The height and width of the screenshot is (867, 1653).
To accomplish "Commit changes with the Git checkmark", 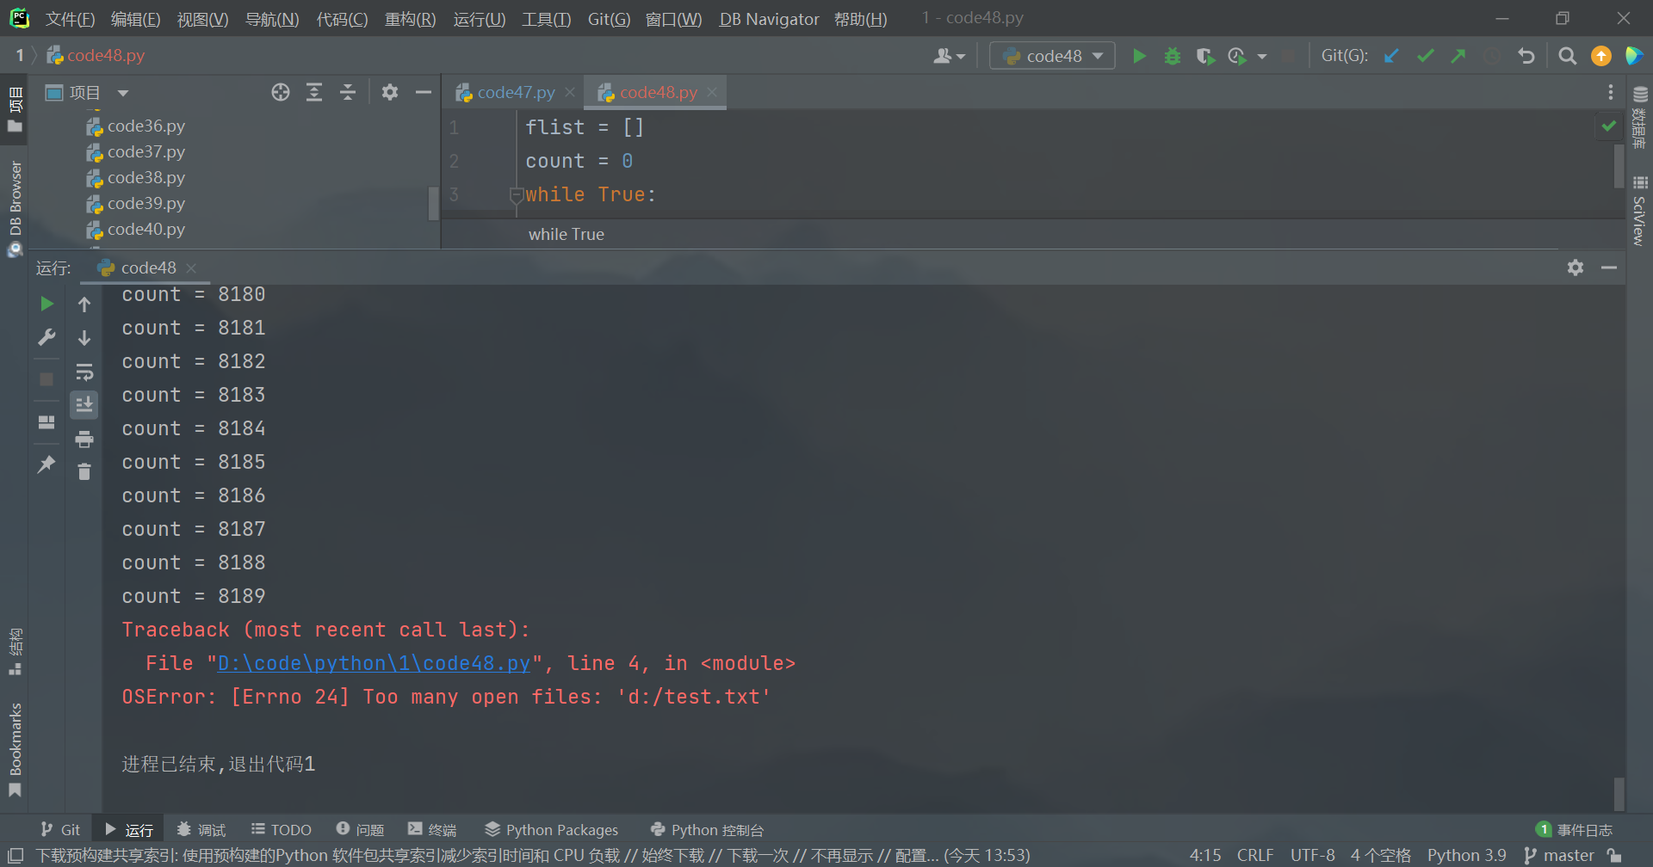I will 1425,56.
